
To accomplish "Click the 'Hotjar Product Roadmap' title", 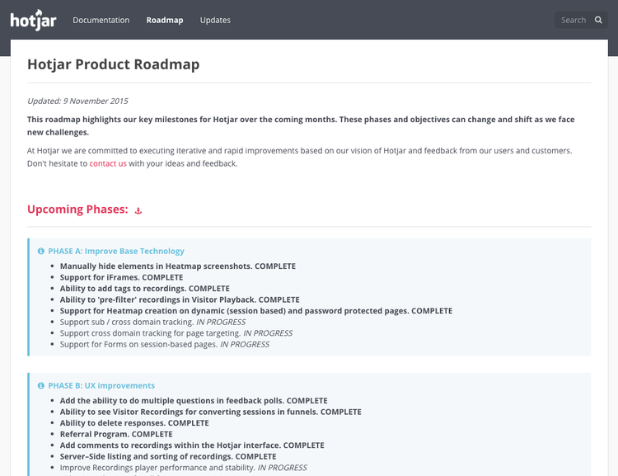I will coord(114,64).
